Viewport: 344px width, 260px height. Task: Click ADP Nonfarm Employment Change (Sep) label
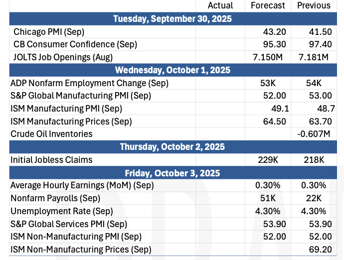89,83
